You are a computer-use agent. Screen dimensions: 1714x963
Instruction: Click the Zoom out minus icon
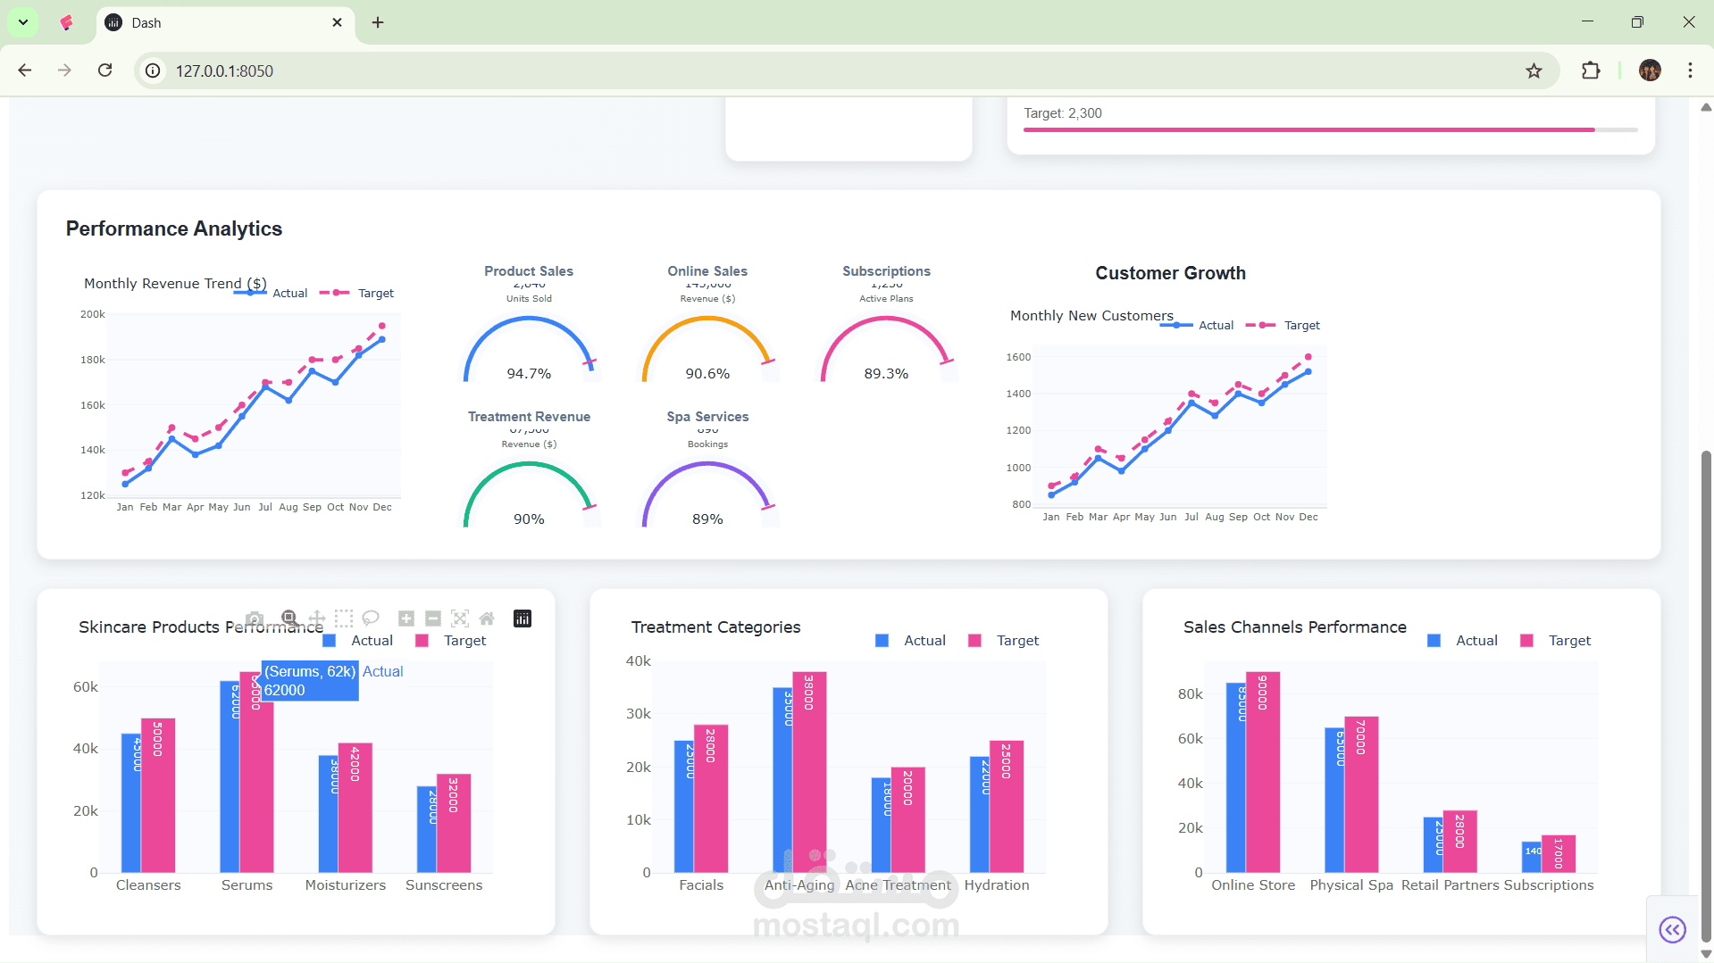click(x=433, y=618)
